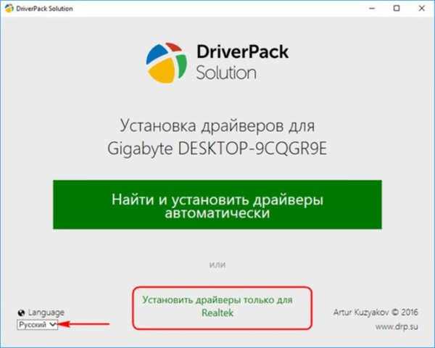435x348 pixels.
Task: Click the green automatic driver install button
Action: [217, 204]
